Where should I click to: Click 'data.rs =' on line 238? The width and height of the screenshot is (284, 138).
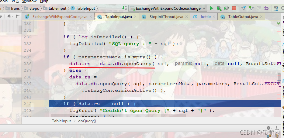pyautogui.click(x=83, y=77)
